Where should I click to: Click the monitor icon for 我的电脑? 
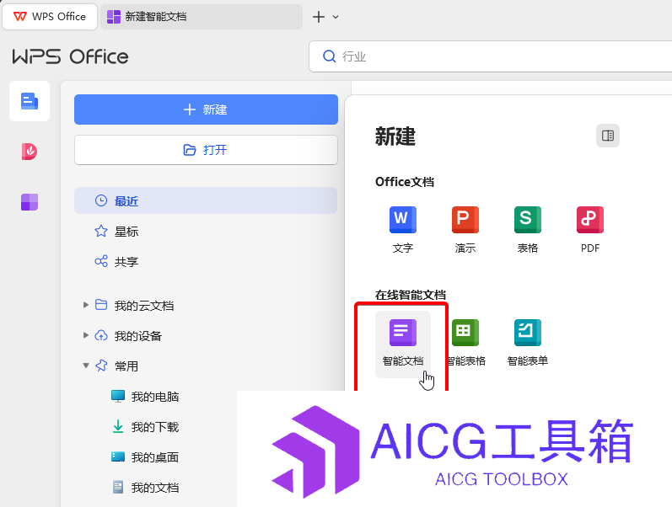coord(118,396)
